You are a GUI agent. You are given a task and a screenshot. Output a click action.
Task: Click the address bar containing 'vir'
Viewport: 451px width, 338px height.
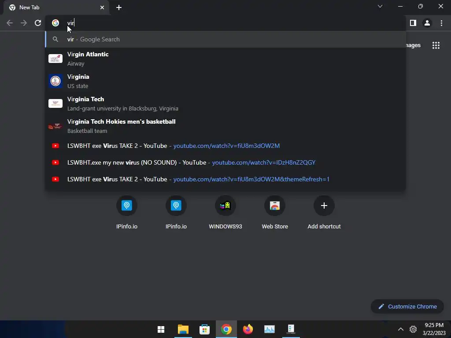[226, 23]
